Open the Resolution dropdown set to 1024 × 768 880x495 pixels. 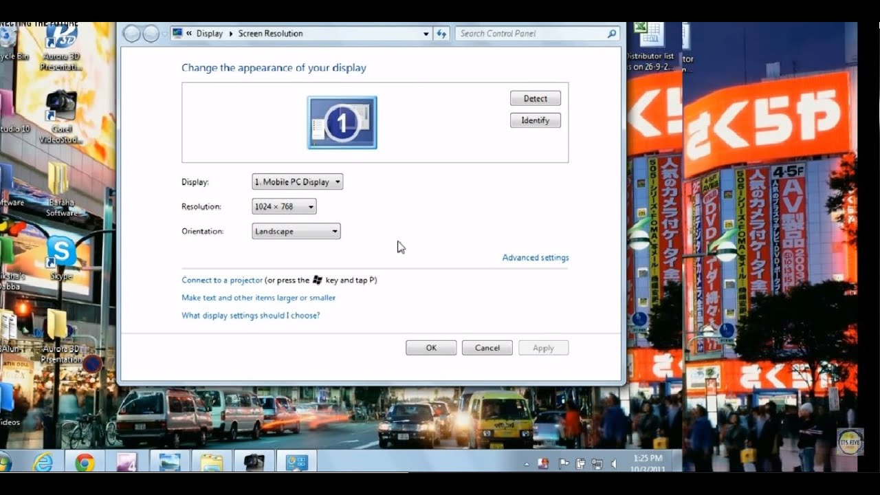pos(284,207)
